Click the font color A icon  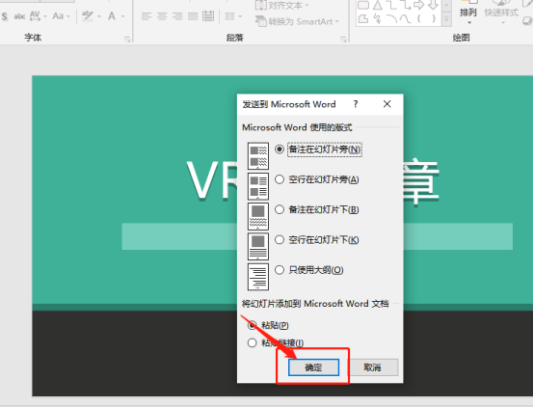click(112, 16)
